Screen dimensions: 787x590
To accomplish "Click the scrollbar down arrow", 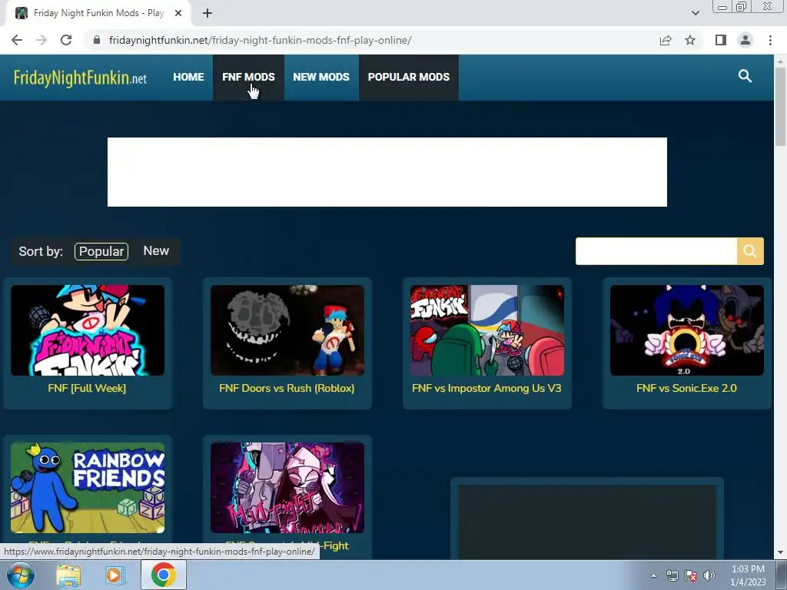I will coord(781,552).
